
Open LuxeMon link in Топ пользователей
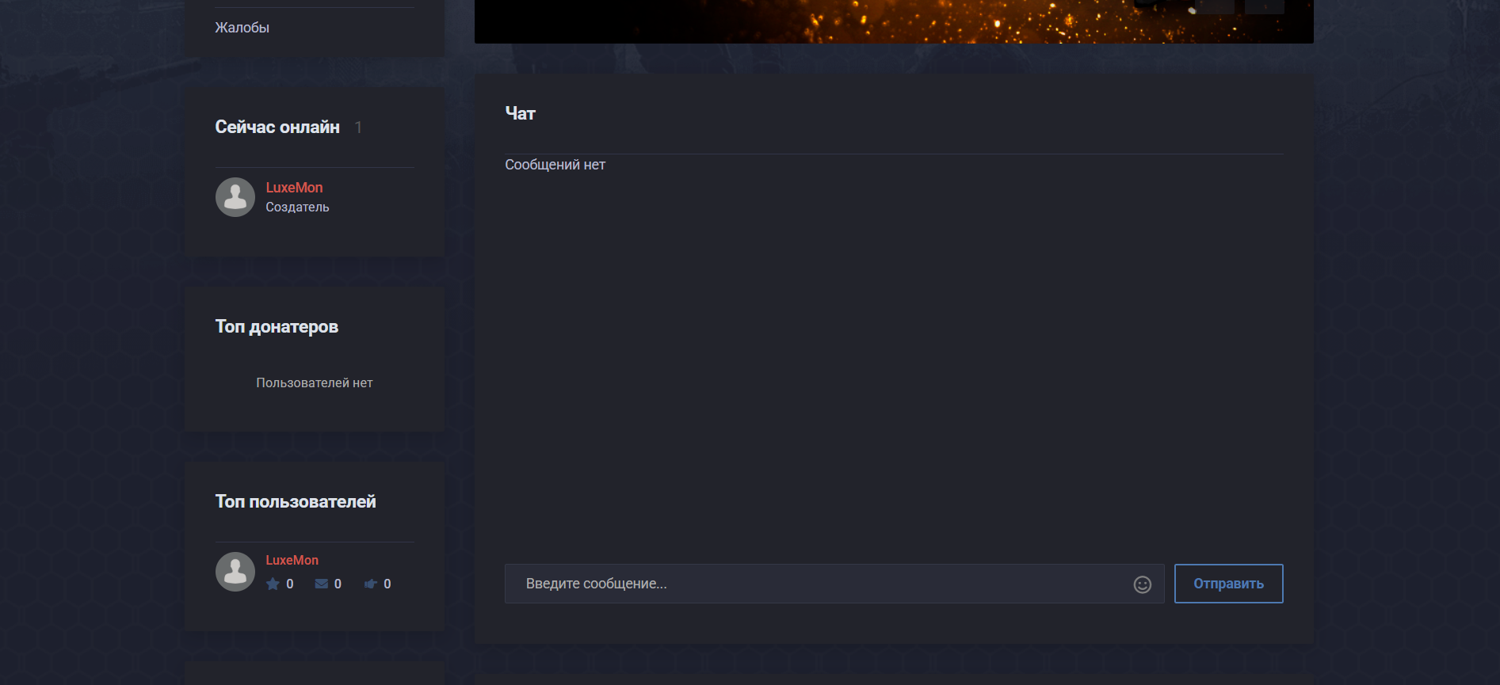point(292,560)
